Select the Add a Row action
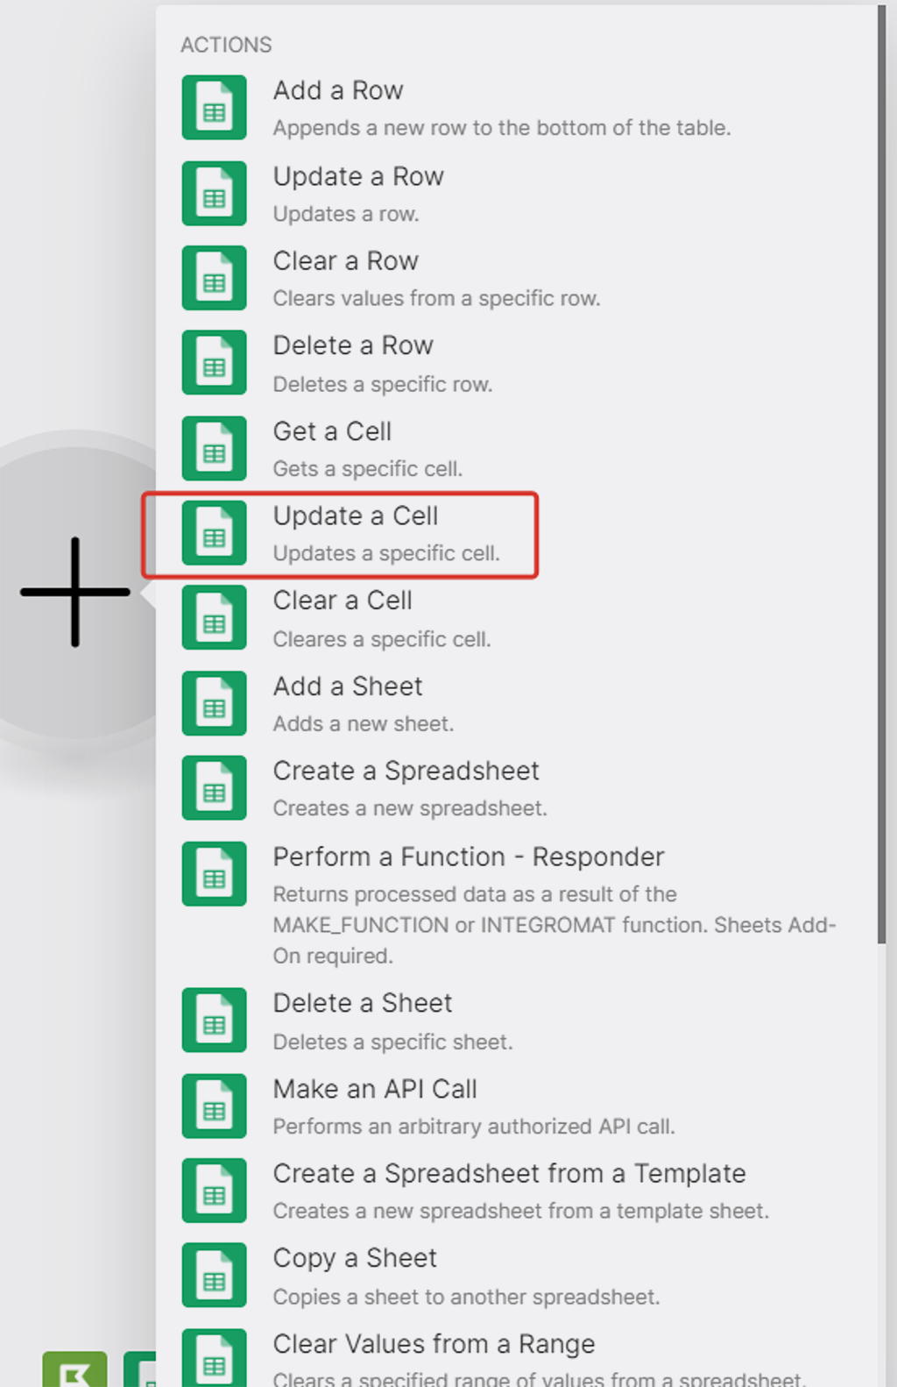 517,108
